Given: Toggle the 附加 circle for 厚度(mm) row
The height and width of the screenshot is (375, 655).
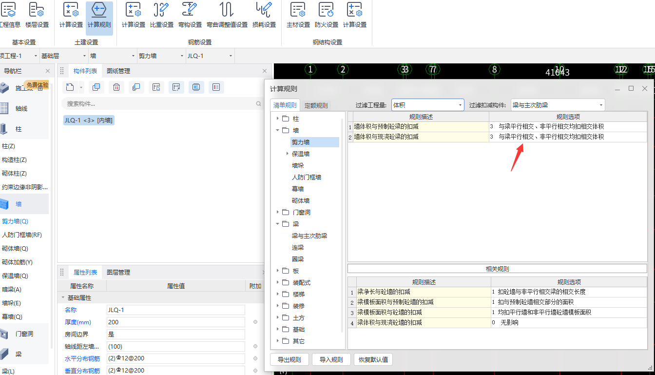Looking at the screenshot, I should click(x=255, y=322).
